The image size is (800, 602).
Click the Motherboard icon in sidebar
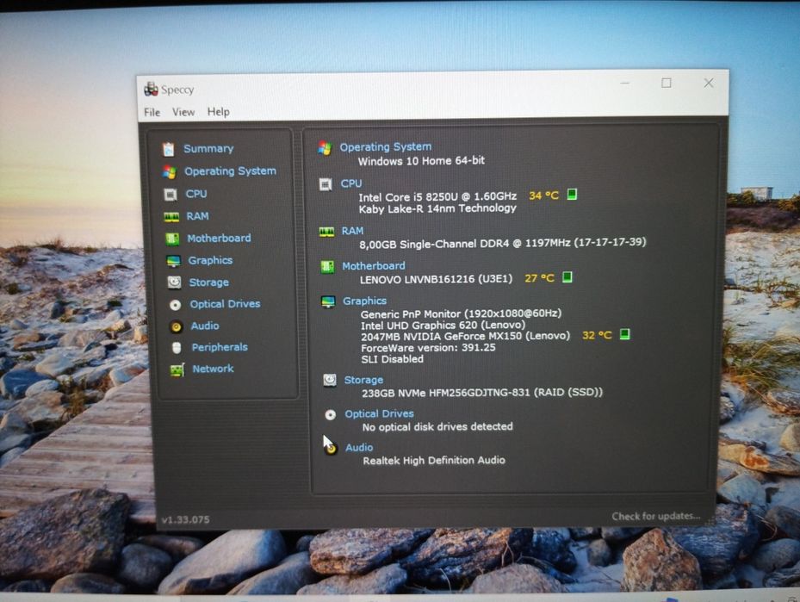click(x=172, y=239)
